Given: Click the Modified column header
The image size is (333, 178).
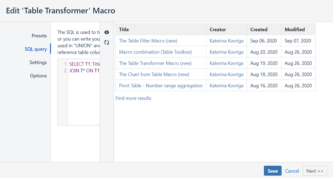Looking at the screenshot, I should 295,30.
